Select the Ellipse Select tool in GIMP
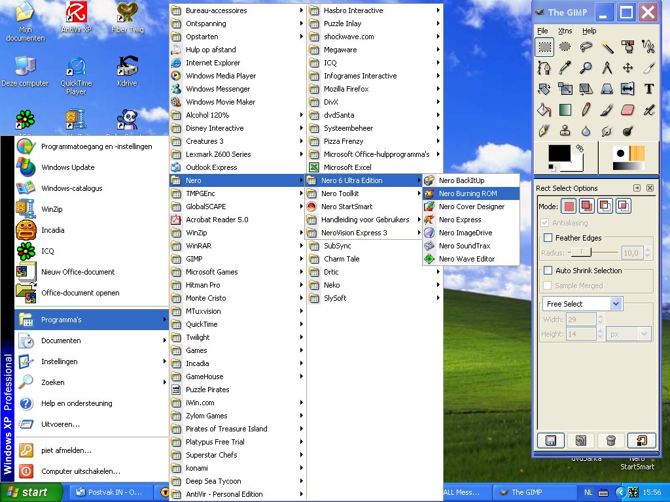Viewport: 670px width, 502px height. coord(565,46)
